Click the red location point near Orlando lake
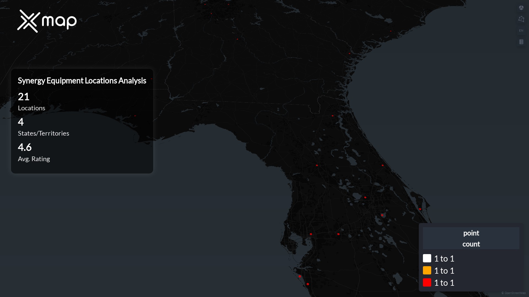This screenshot has width=529, height=297. [365, 197]
